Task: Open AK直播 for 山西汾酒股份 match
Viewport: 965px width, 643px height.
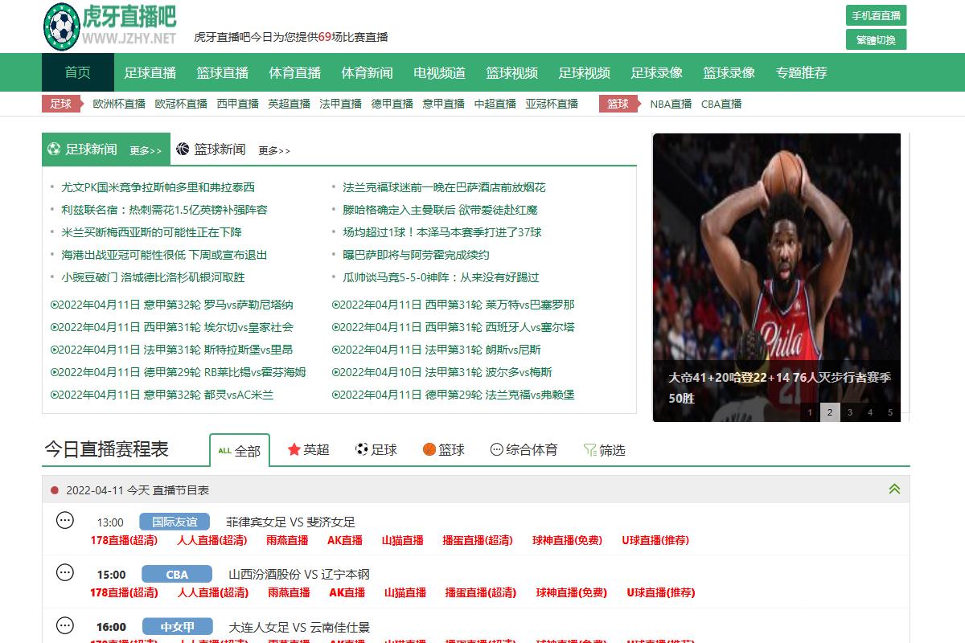Action: point(347,592)
